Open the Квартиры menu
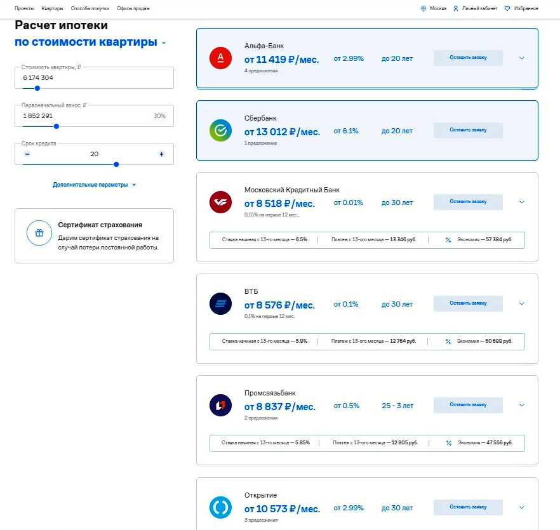The height and width of the screenshot is (530, 560). pos(52,9)
